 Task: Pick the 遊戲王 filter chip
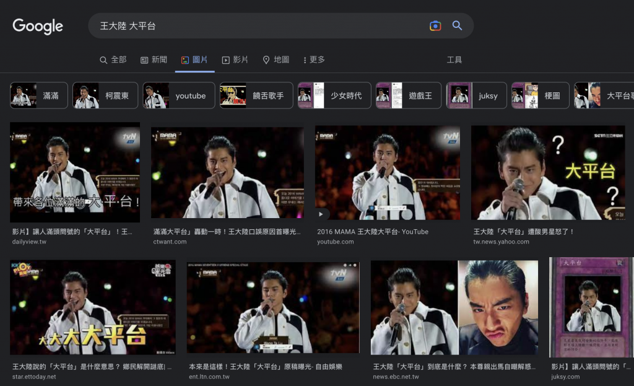tap(409, 95)
